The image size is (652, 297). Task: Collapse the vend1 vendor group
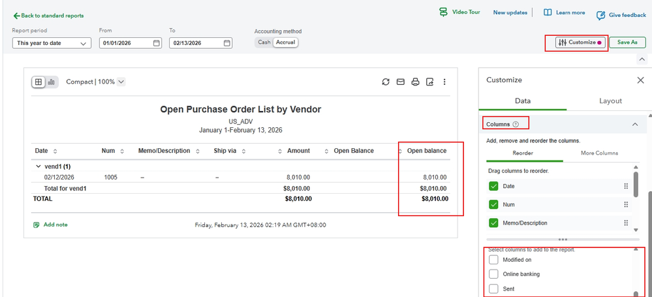tap(38, 166)
